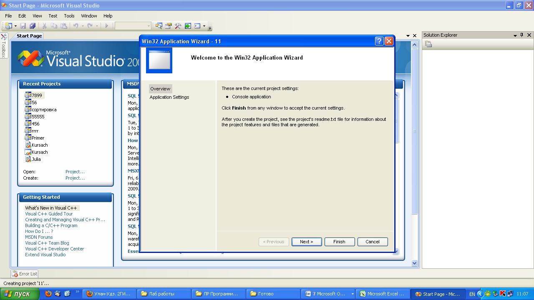Open What's New in Visual C++ link
The image size is (534, 300).
pyautogui.click(x=51, y=208)
